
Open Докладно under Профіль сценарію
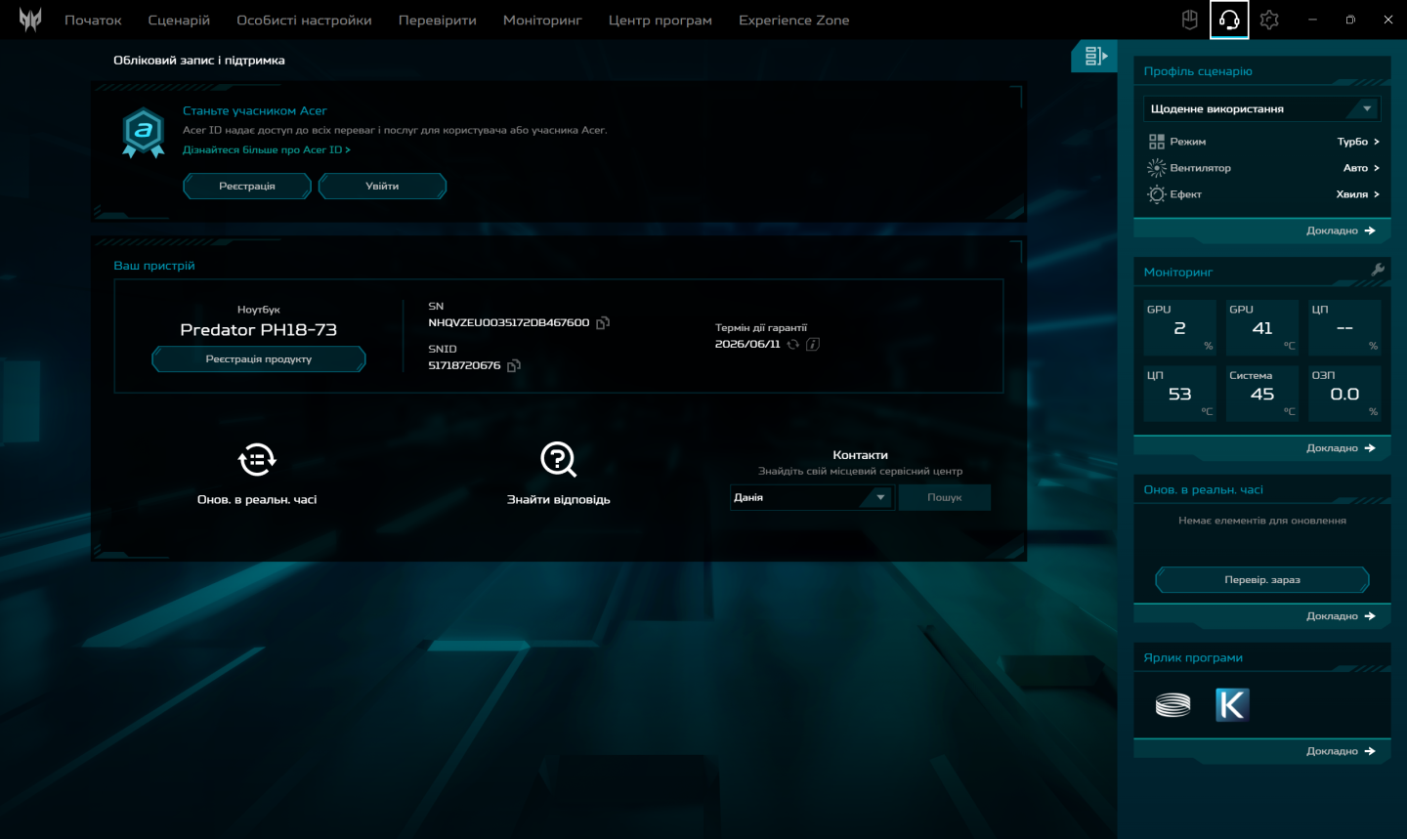click(x=1341, y=231)
